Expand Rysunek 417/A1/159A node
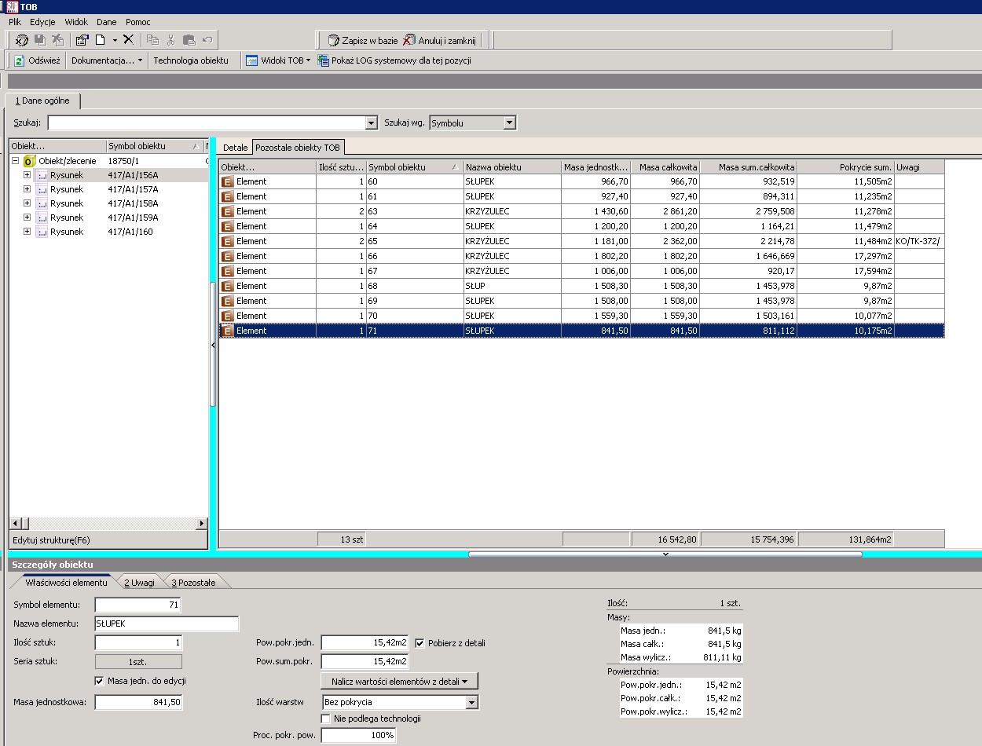This screenshot has height=746, width=982. click(x=27, y=218)
